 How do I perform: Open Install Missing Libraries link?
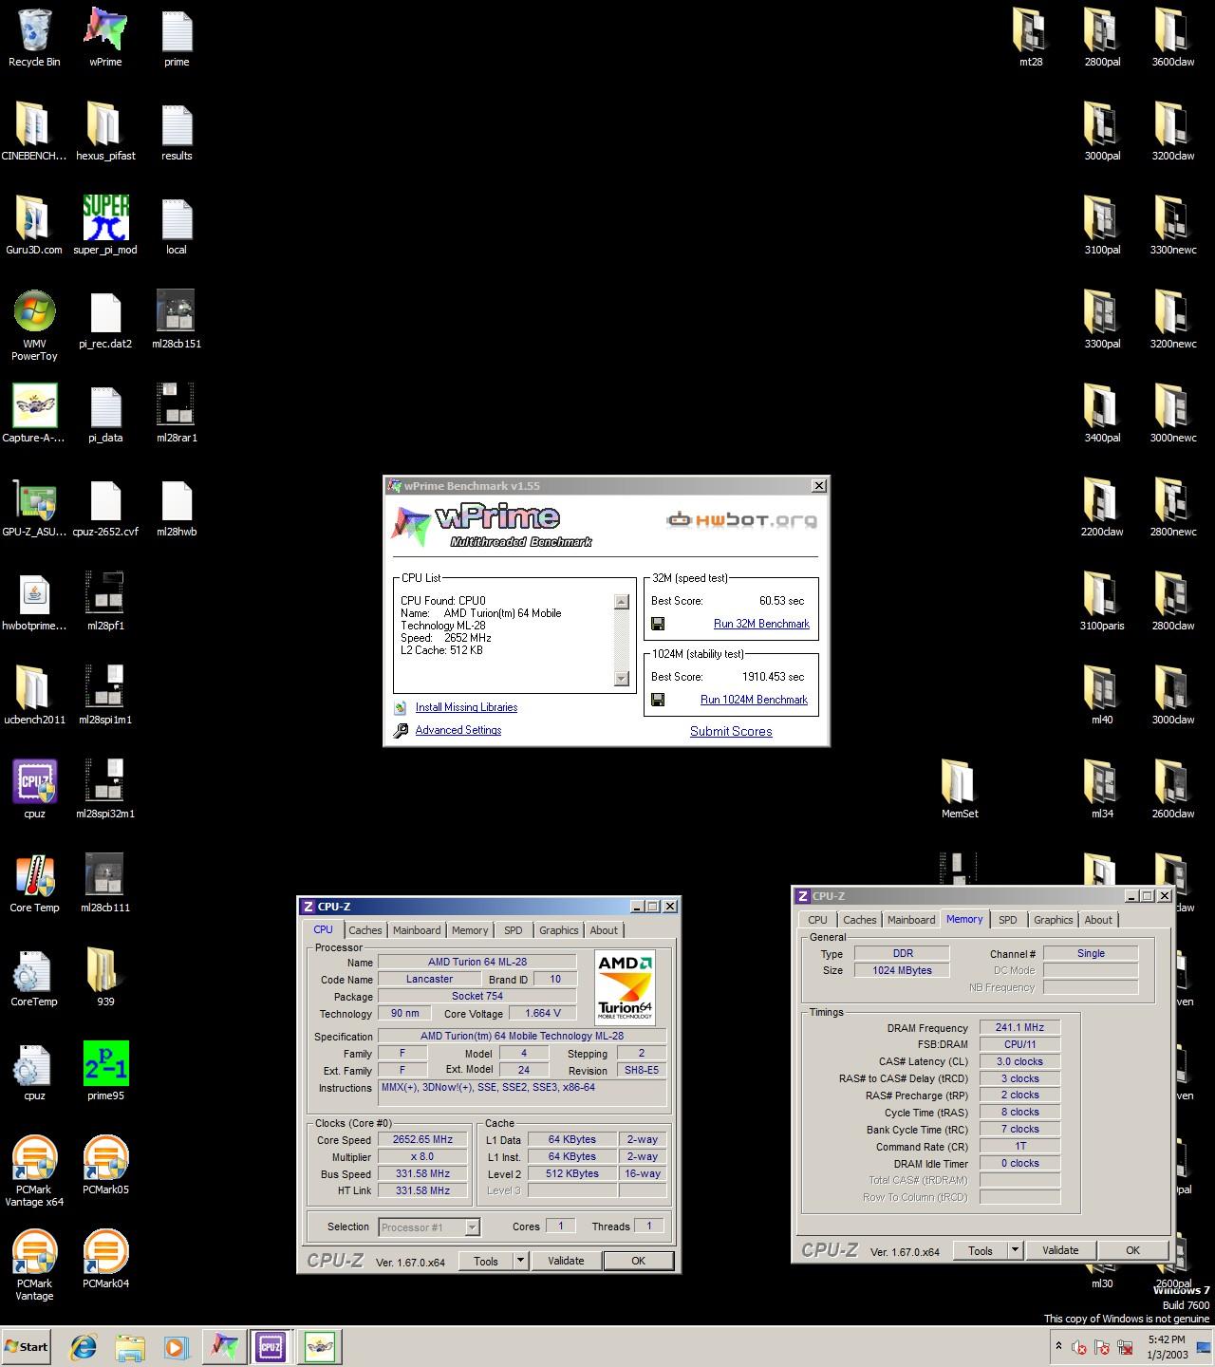coord(466,707)
